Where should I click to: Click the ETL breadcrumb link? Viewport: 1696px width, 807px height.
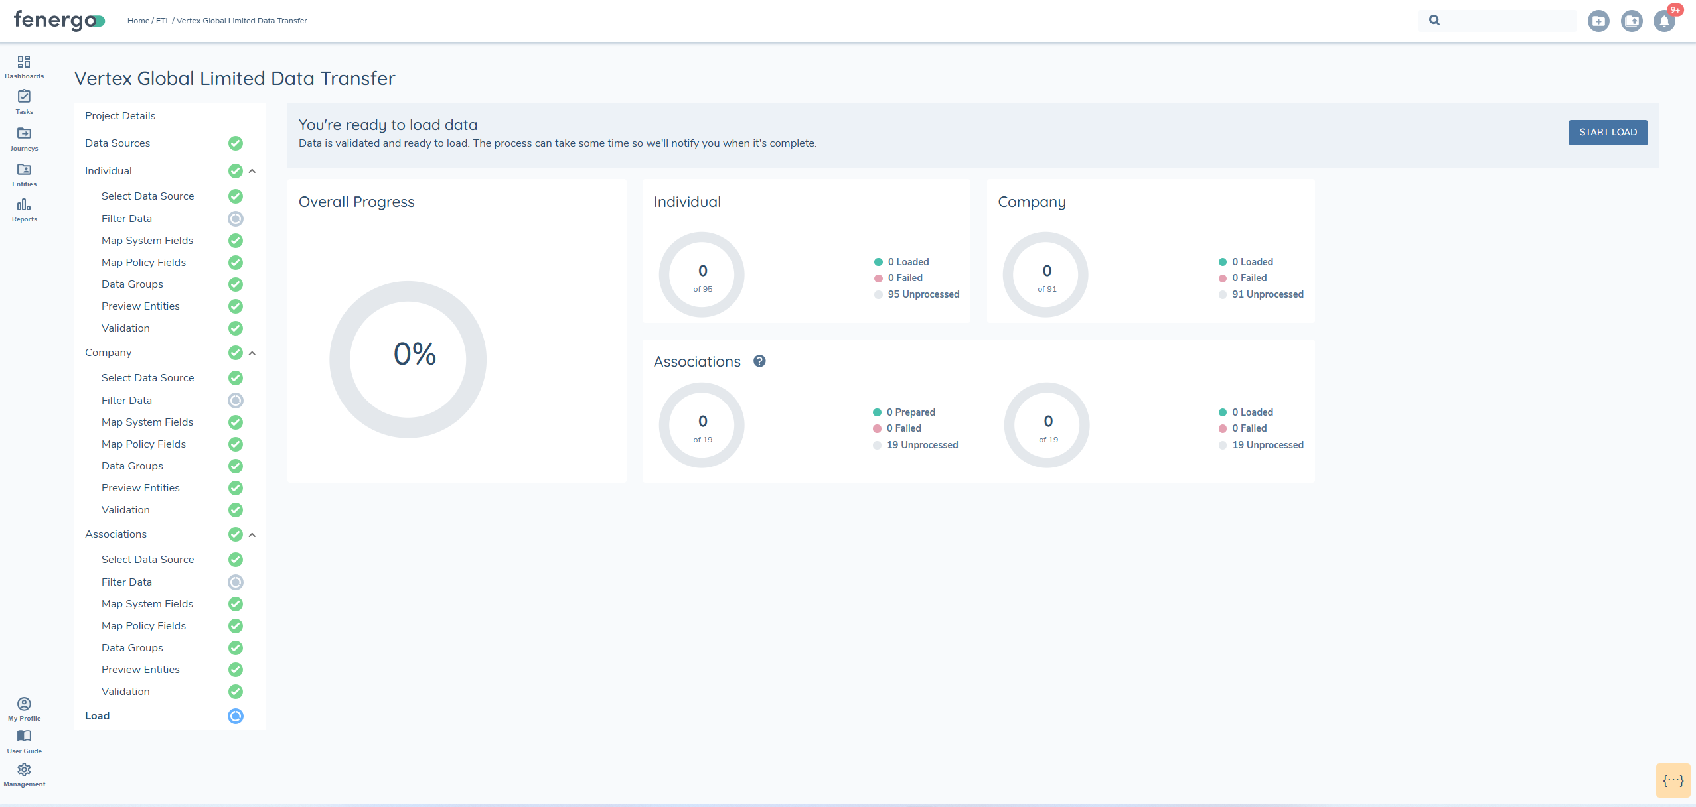tap(163, 21)
